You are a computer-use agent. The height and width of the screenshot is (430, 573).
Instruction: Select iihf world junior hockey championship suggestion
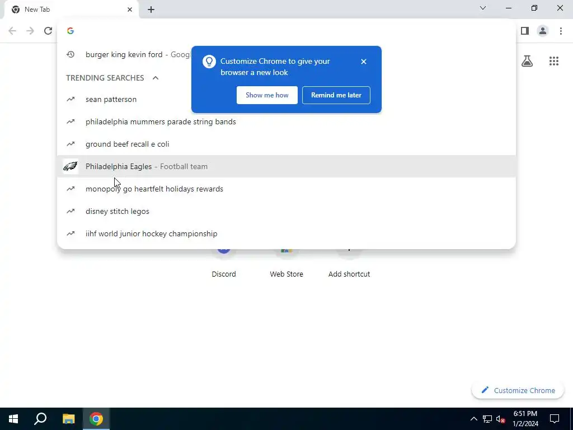286,233
